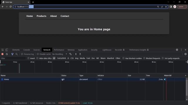Screen dimensions: 188x105
Task: Click the address bar zoom magnifier icon
Action: pos(158,7)
